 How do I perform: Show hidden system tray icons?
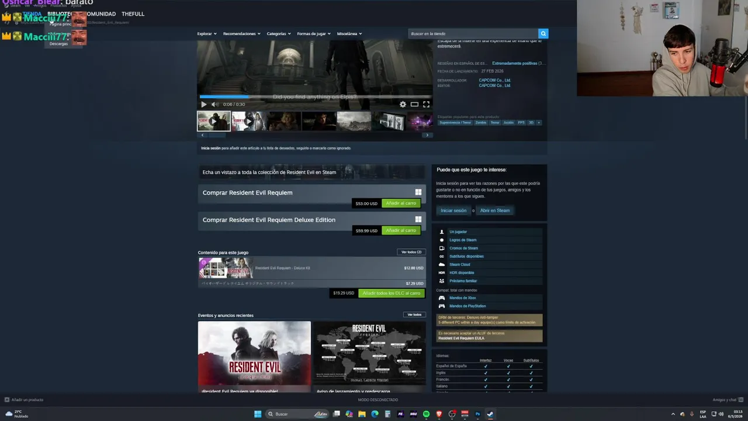click(673, 414)
